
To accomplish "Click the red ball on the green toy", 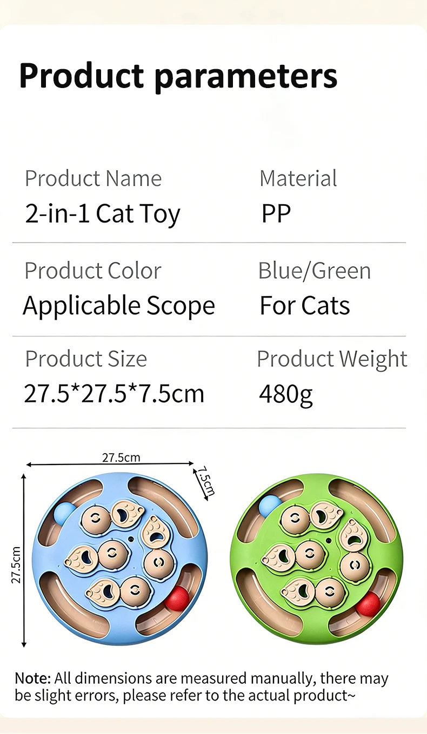I will 369,604.
